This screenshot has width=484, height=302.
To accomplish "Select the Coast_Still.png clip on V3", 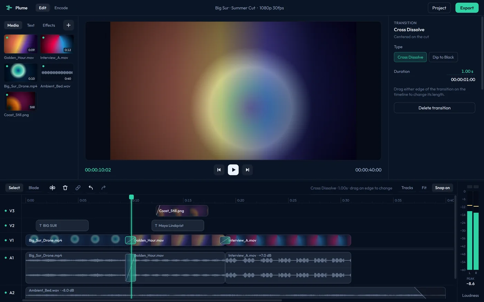I will click(x=182, y=211).
